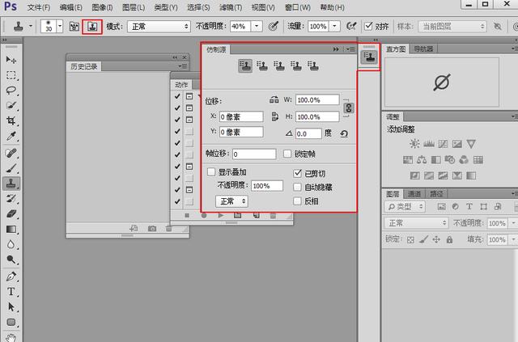Switch to the 导航器 tab
Viewport: 518px width, 342px height.
[x=423, y=49]
